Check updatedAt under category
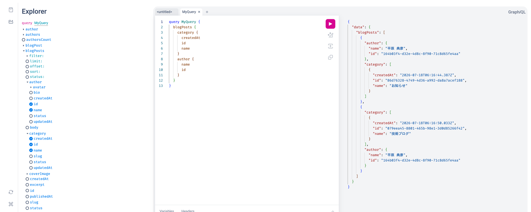 31,168
